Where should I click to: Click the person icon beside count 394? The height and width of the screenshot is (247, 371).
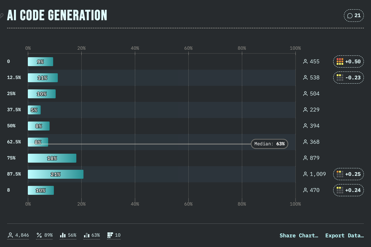[x=305, y=126]
